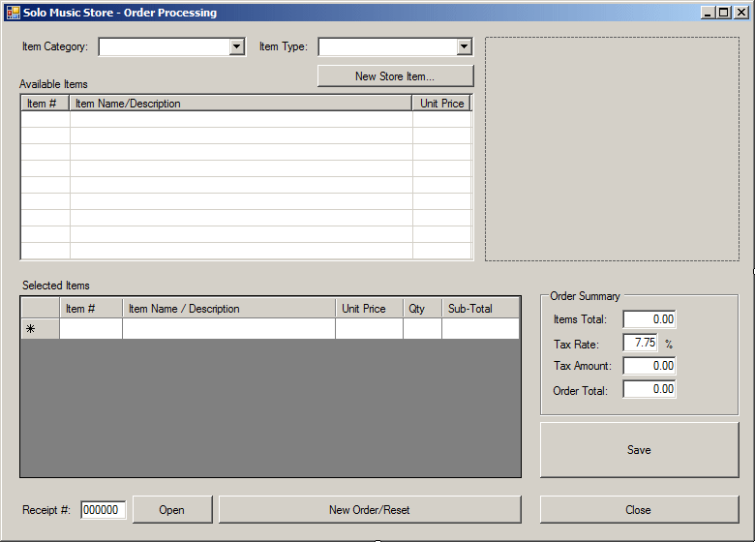Click Unit Price header in Available Items
Image resolution: width=755 pixels, height=542 pixels.
click(441, 104)
